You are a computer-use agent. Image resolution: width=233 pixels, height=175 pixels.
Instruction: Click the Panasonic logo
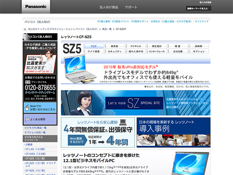(36, 7)
